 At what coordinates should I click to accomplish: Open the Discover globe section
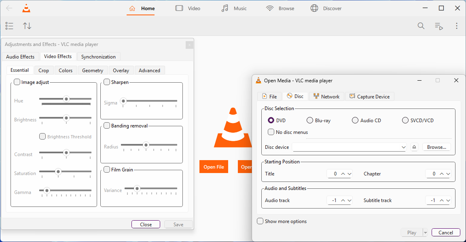(x=326, y=8)
